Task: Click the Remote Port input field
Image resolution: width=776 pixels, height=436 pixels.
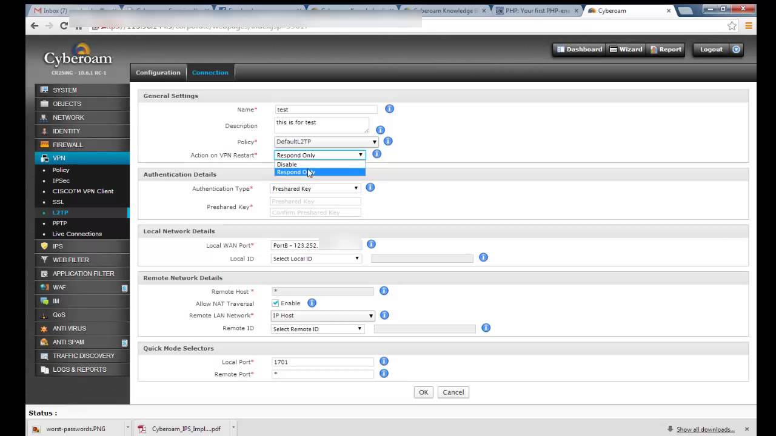Action: tap(323, 374)
